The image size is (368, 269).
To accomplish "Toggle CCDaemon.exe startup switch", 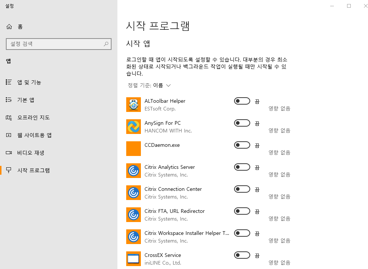I will pyautogui.click(x=242, y=145).
